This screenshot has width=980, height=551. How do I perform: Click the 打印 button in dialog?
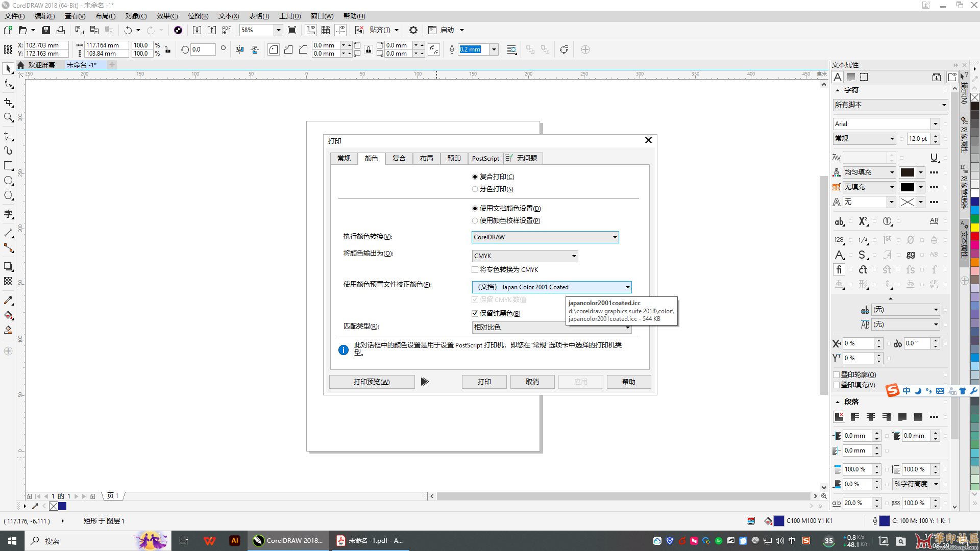pyautogui.click(x=484, y=382)
